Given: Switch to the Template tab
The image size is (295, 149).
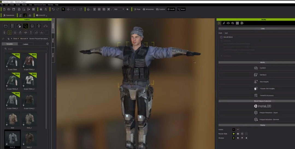Looking at the screenshot, I should [10, 44].
